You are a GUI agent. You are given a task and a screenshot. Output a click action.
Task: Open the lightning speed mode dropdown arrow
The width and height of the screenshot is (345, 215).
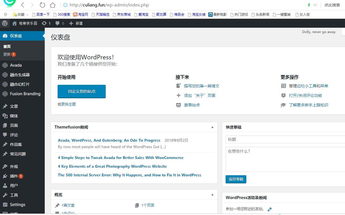click(x=315, y=5)
